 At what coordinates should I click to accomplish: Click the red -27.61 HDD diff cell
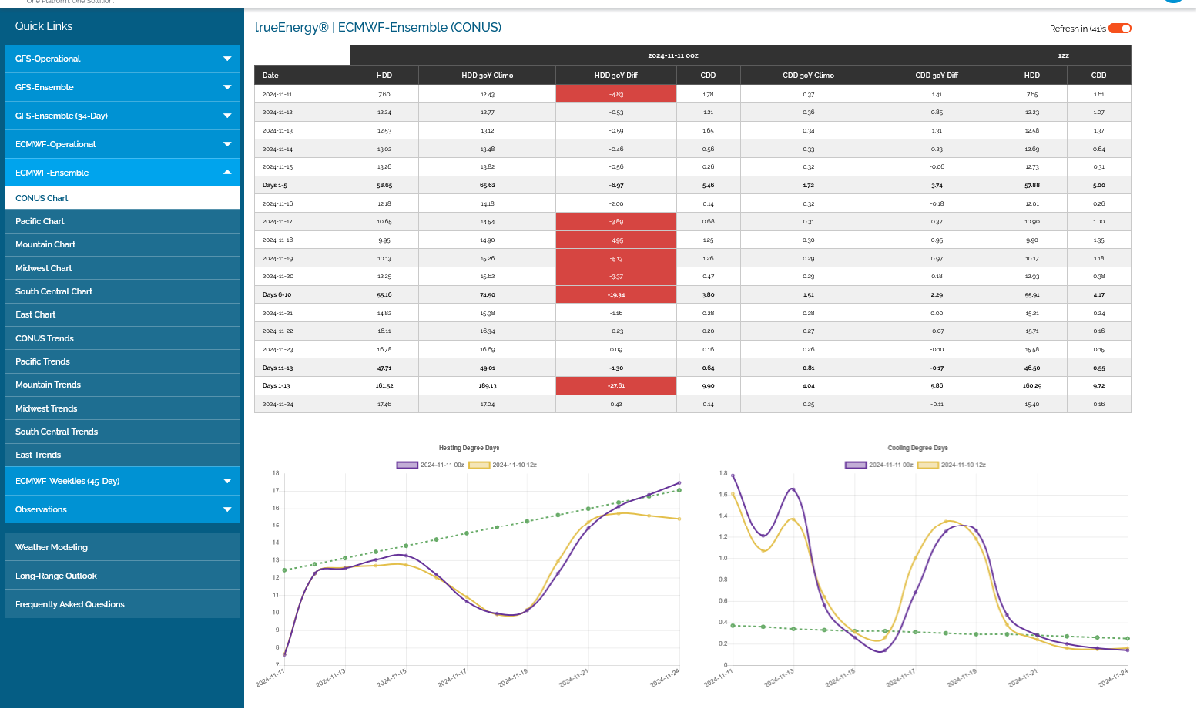point(616,385)
